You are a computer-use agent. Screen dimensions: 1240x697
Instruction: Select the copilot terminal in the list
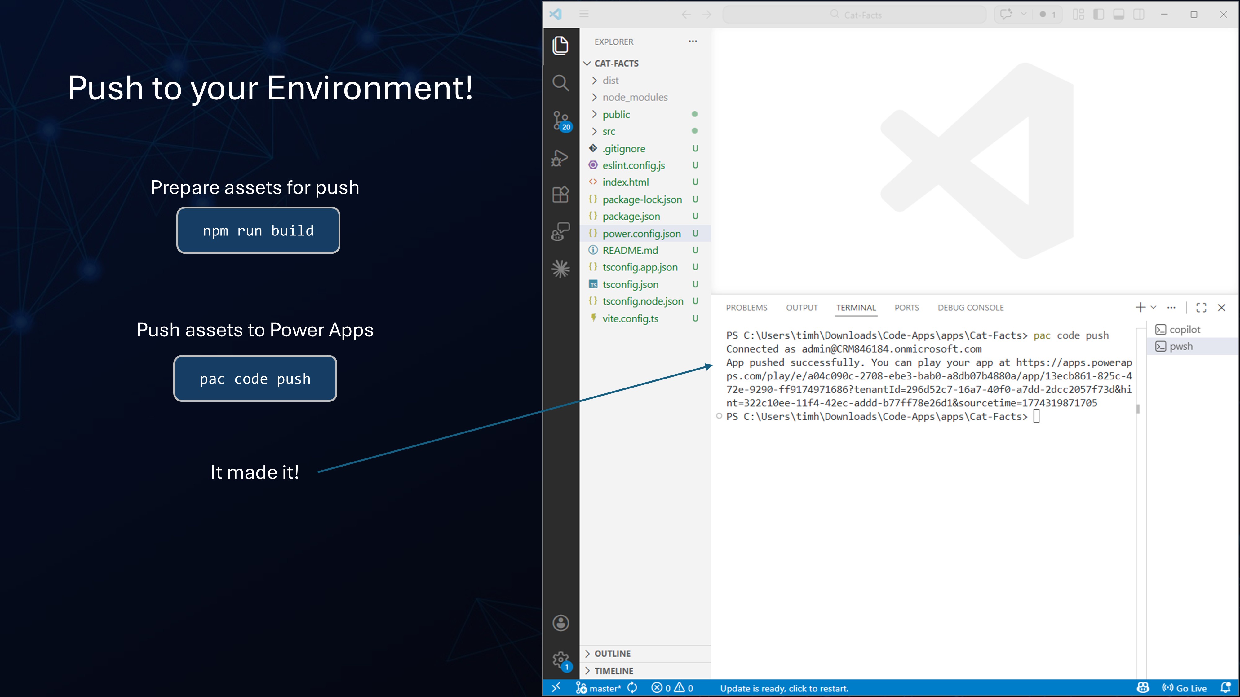1193,330
